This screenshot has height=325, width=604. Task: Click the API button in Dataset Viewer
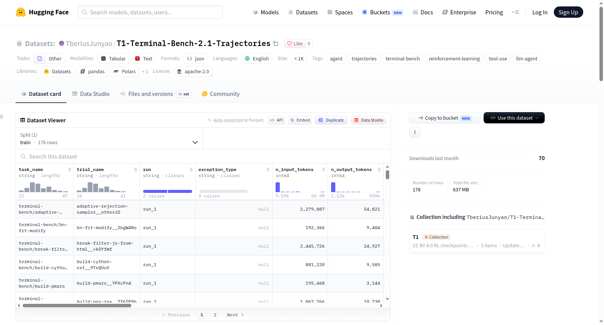[x=276, y=120]
